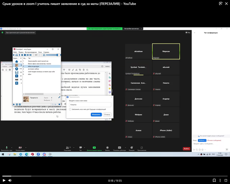The image size is (230, 184).
Task: Tick the remember my name checkbox
Action: (x=70, y=109)
